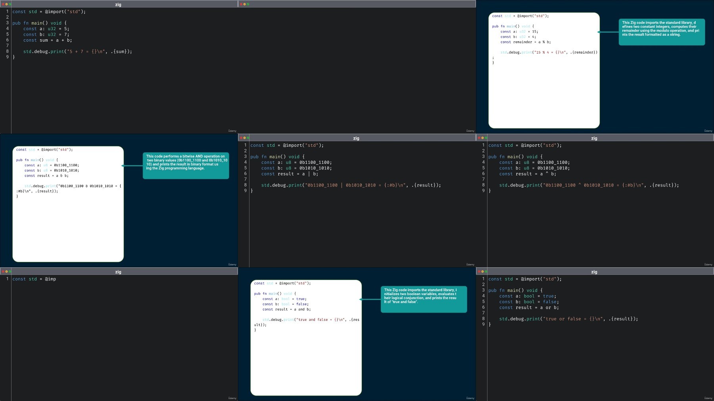714x401 pixels.
Task: Click 'const a: u8 = 0b1100_1100;' in the XOR editor
Action: point(534,162)
